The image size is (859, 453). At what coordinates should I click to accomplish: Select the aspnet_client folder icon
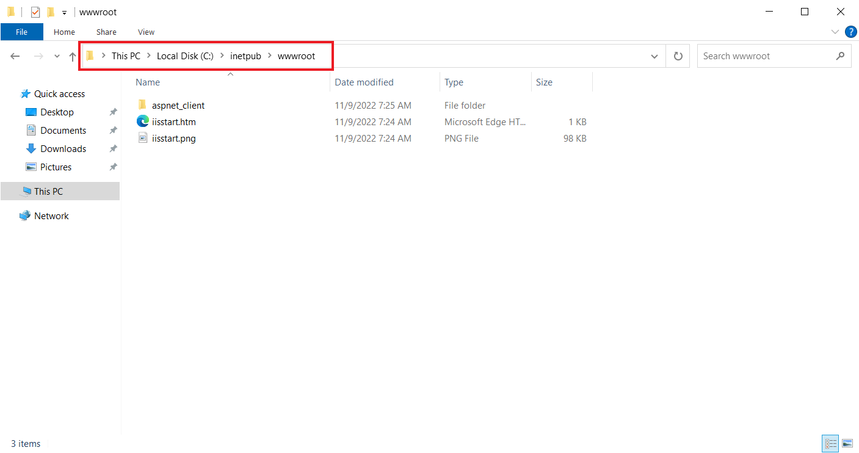click(x=142, y=105)
